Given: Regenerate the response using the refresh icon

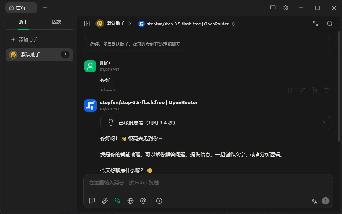Looking at the screenshot, I should [x=290, y=90].
